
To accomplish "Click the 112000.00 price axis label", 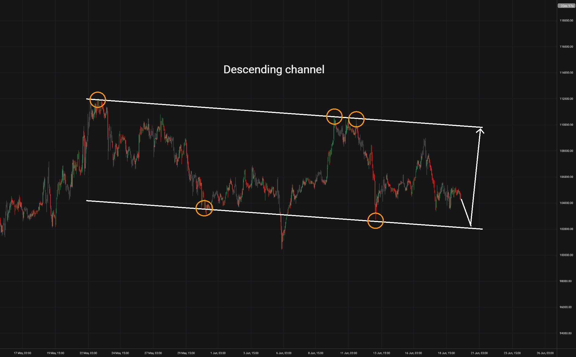I will coord(566,99).
